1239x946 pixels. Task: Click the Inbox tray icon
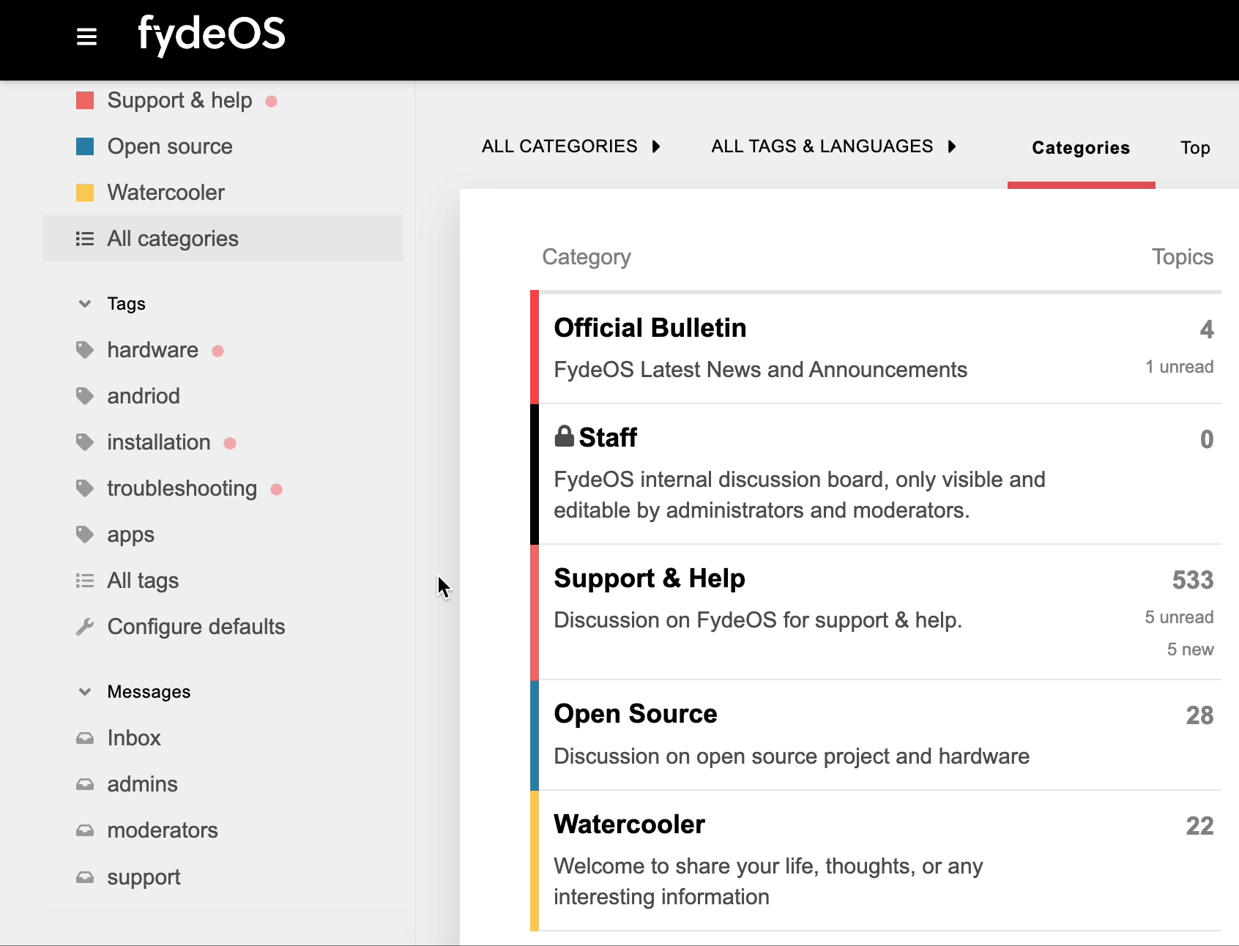pos(85,738)
